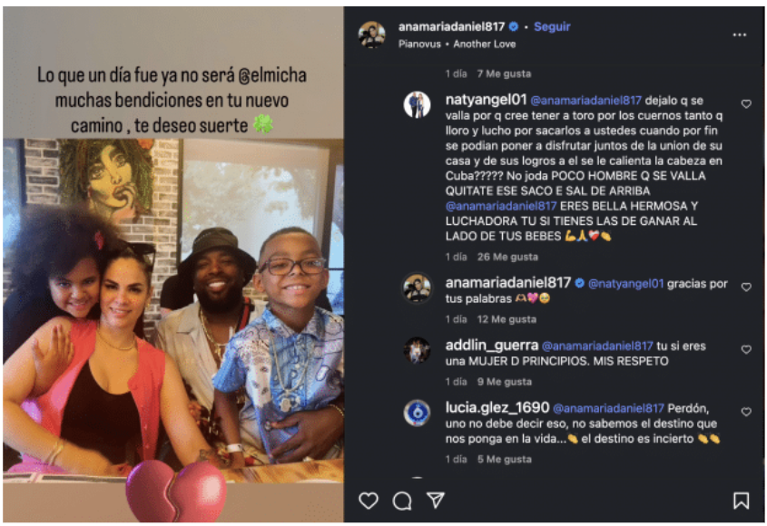Open lucia.glez_1690's blue eye avatar
This screenshot has height=526, width=767.
(417, 413)
